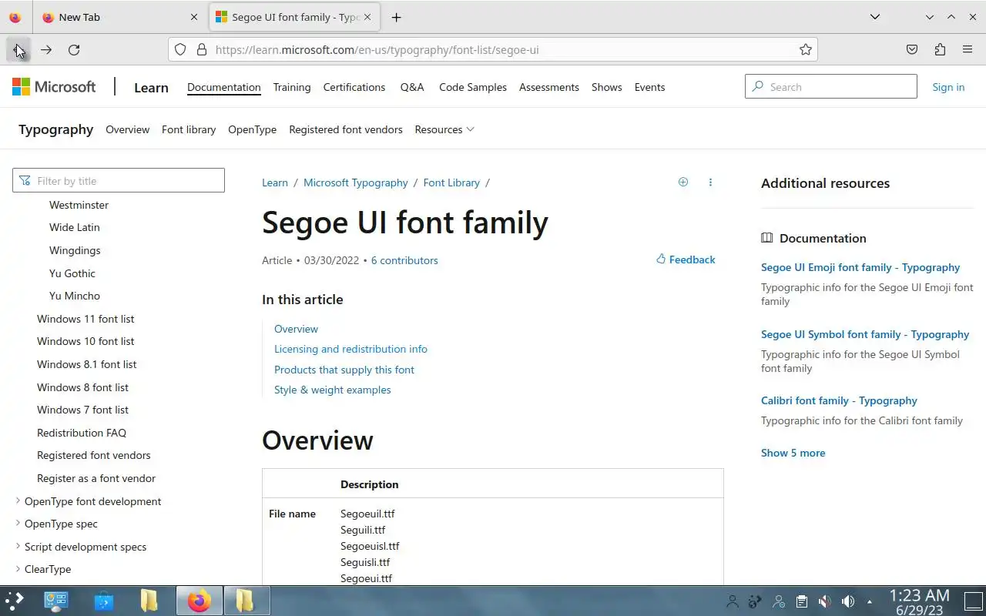Click the highlighted file manager taskbar entry
Viewport: 986px width, 616px height.
246,601
